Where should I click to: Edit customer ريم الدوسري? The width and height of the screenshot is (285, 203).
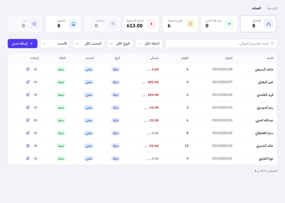pyautogui.click(x=28, y=108)
